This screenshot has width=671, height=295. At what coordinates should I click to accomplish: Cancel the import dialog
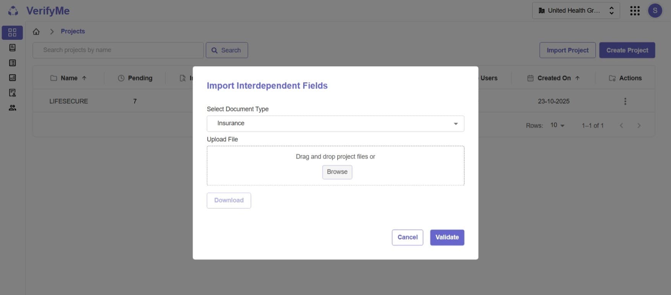407,237
